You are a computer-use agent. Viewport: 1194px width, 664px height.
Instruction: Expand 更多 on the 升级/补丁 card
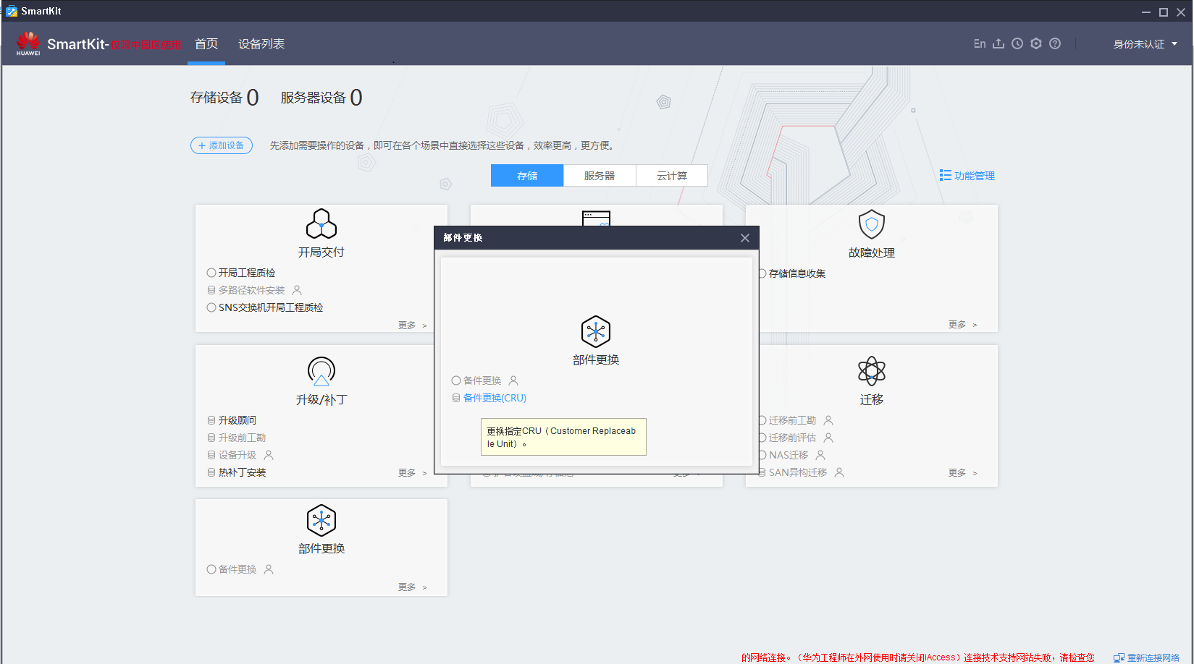[x=408, y=472]
